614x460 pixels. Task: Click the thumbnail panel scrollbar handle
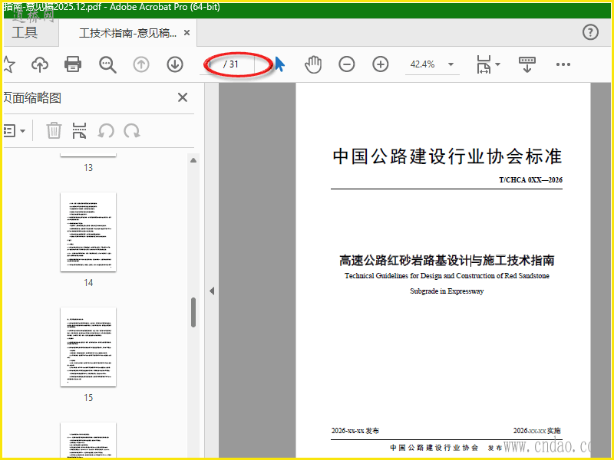pos(193,313)
